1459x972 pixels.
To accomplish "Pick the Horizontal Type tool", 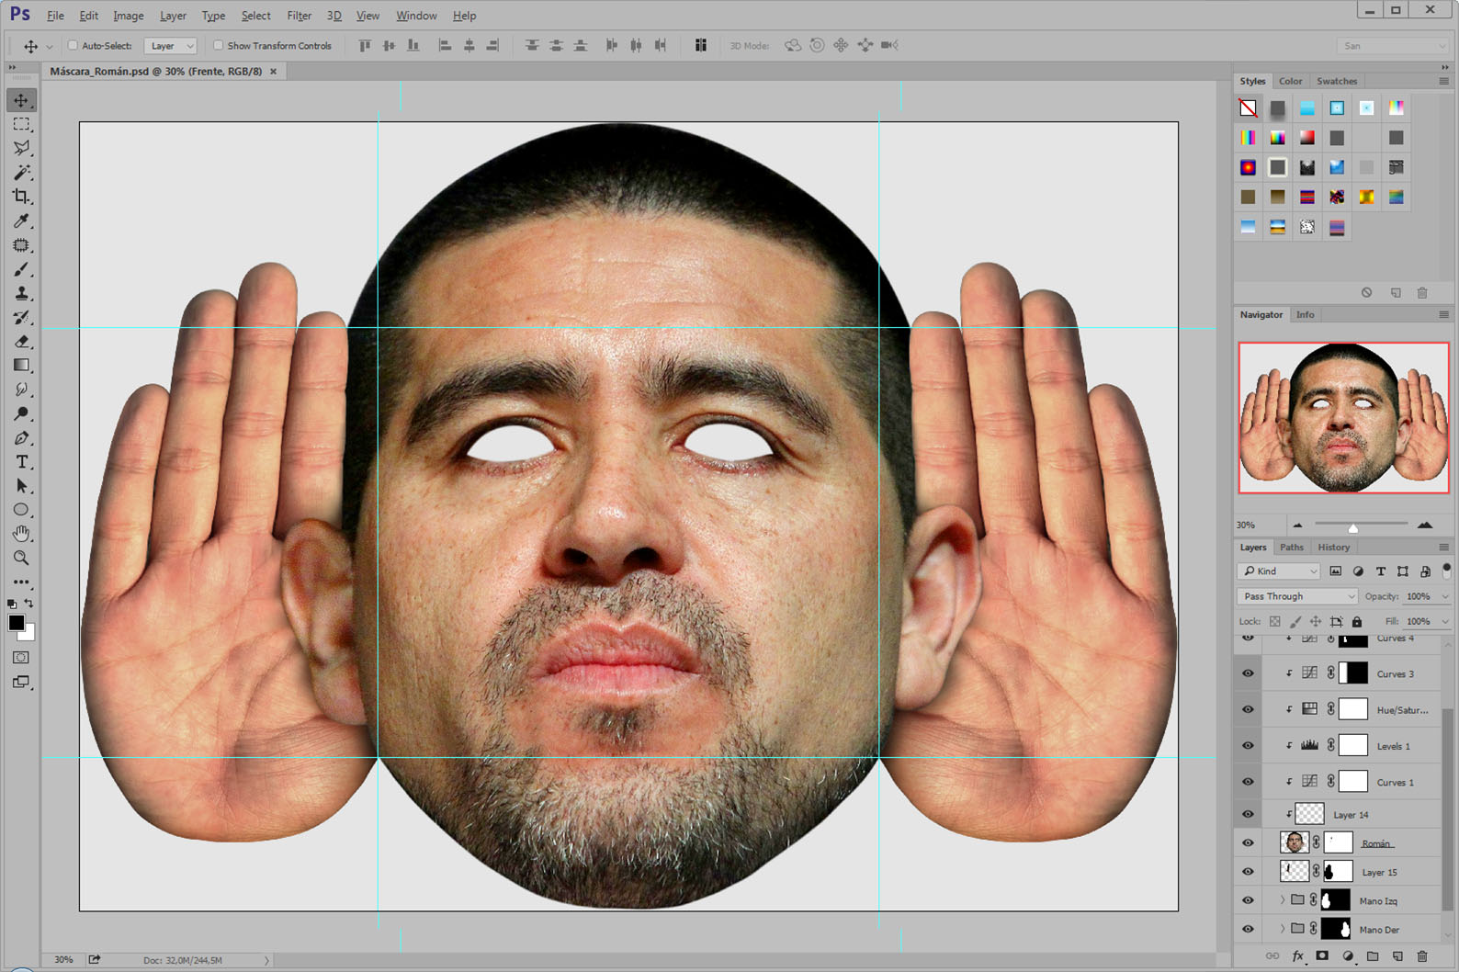I will [21, 462].
